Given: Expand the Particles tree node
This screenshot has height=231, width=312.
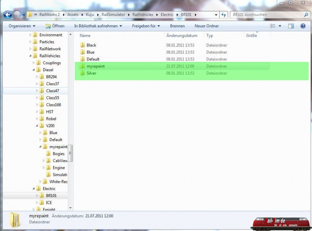Looking at the screenshot, I should pos(30,42).
